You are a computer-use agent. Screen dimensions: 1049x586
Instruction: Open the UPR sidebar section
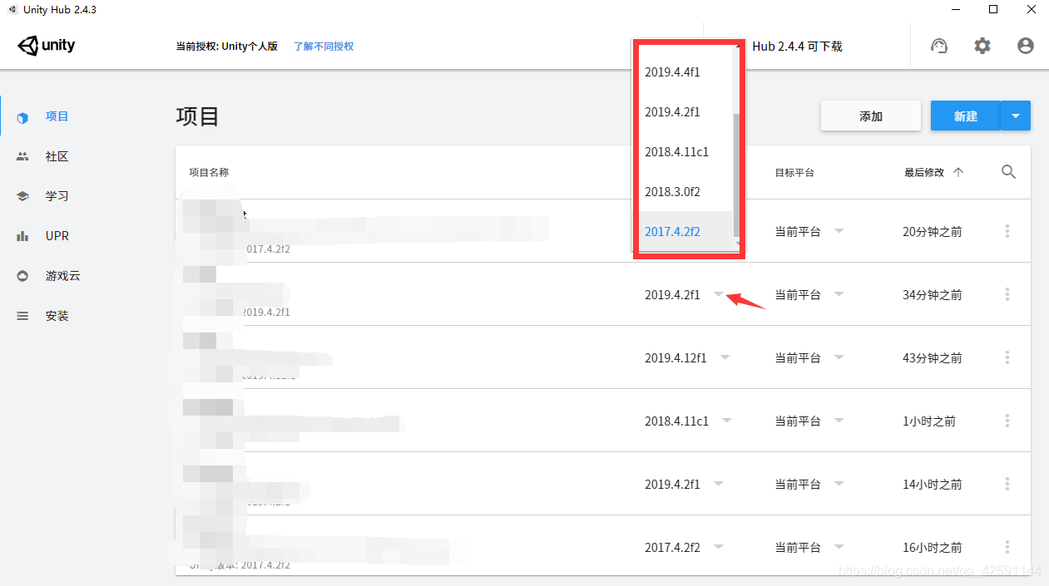tap(57, 236)
